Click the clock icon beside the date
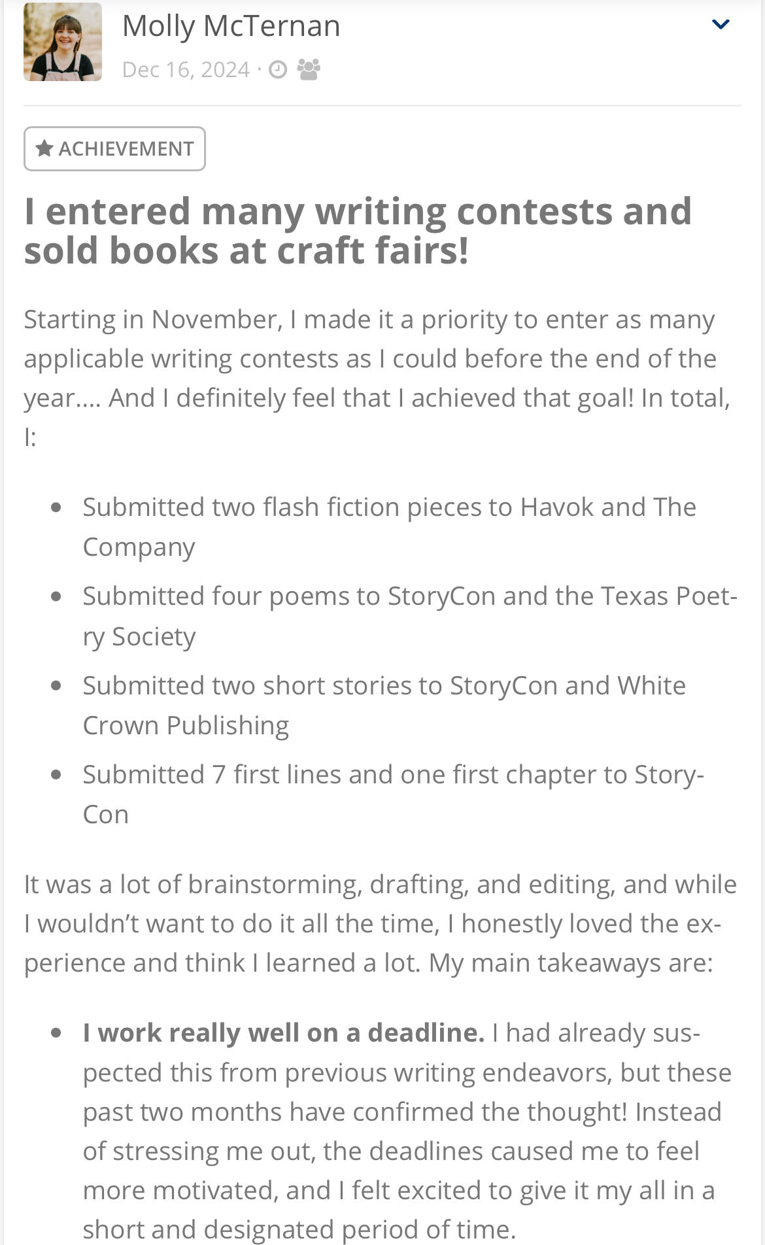The height and width of the screenshot is (1245, 765). pyautogui.click(x=278, y=69)
